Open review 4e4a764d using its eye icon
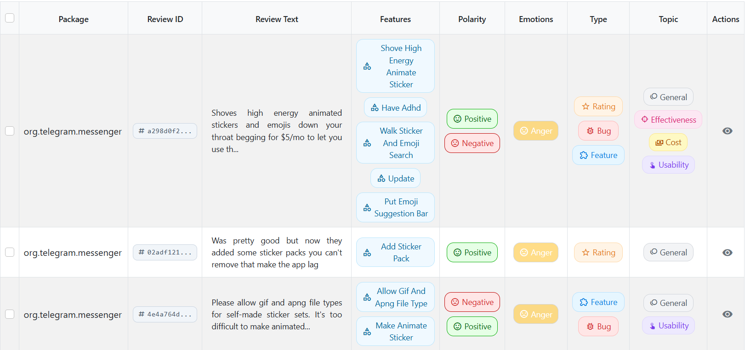The width and height of the screenshot is (745, 350). [727, 314]
